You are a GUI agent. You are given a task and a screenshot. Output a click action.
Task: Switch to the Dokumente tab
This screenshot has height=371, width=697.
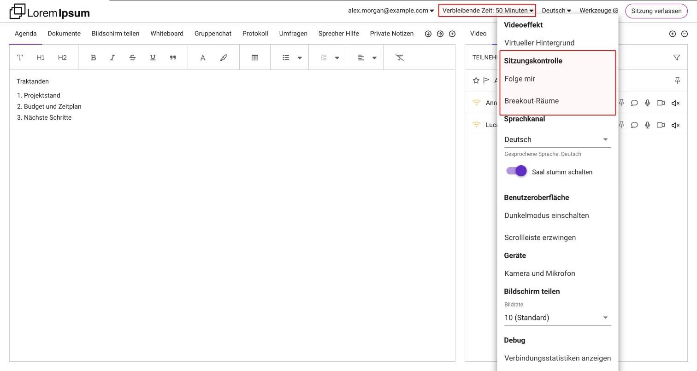pyautogui.click(x=64, y=34)
